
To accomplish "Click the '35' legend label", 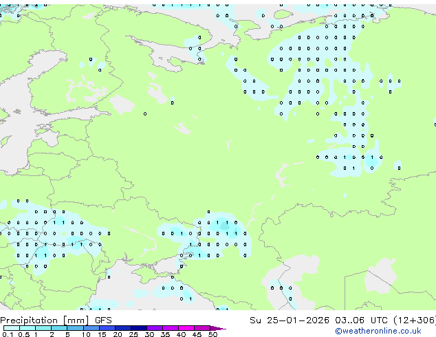I will (x=165, y=334).
